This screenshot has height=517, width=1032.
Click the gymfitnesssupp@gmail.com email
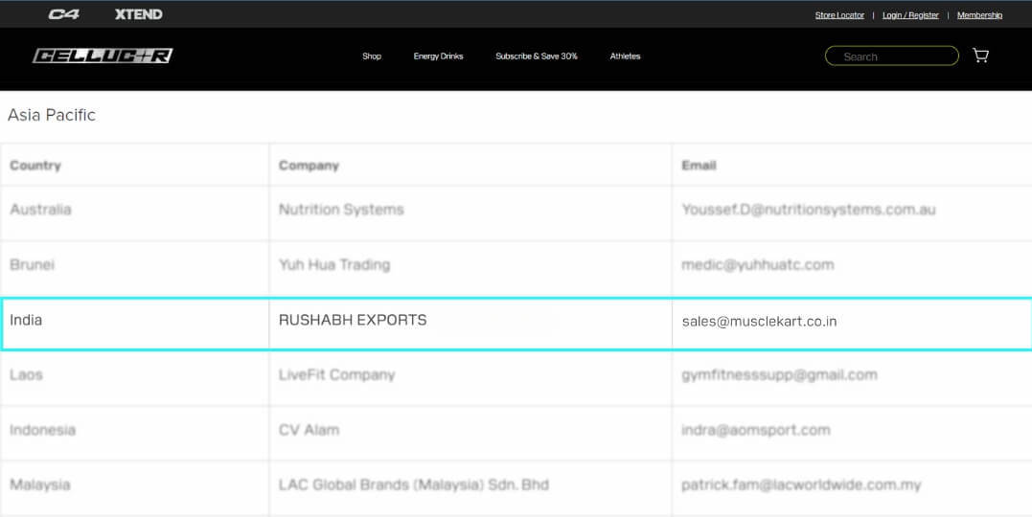click(779, 374)
